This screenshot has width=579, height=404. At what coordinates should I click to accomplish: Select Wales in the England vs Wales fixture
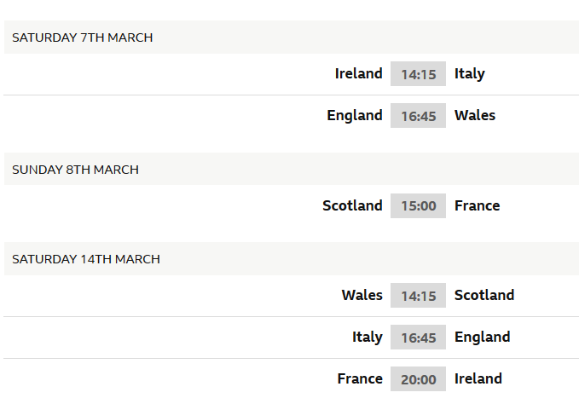[475, 116]
